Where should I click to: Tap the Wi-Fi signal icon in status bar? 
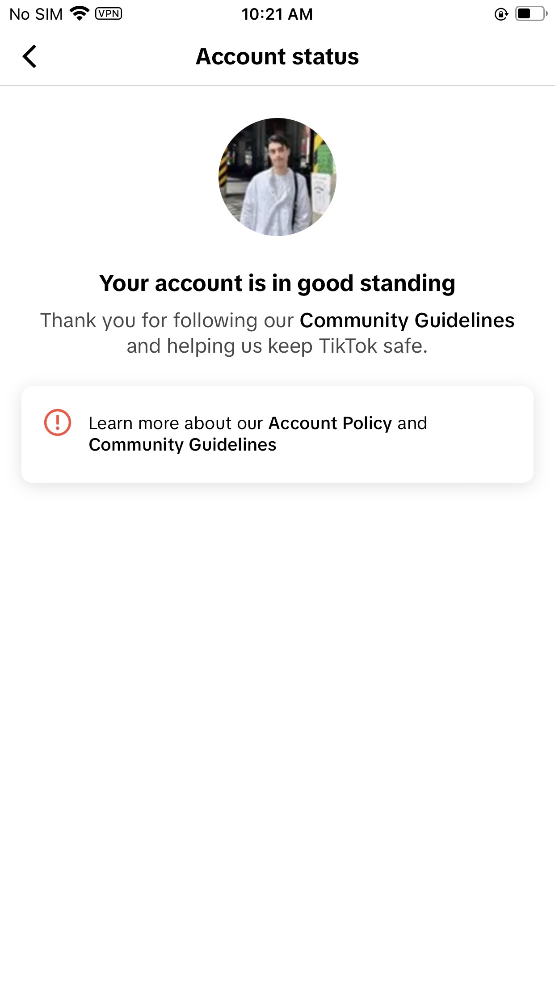80,13
